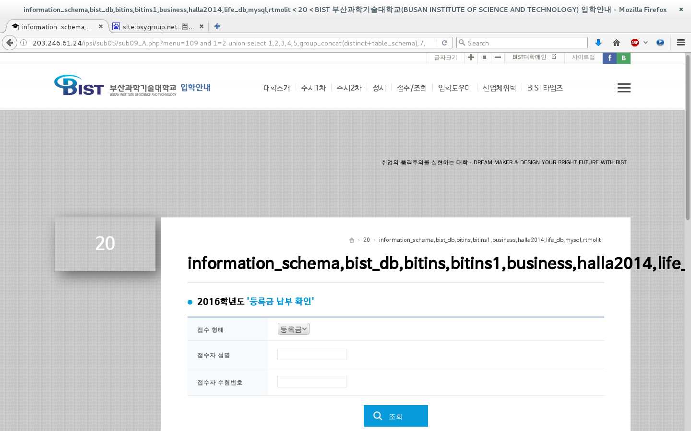The image size is (691, 431).
Task: Click the Adblock Plus icon
Action: [x=635, y=43]
